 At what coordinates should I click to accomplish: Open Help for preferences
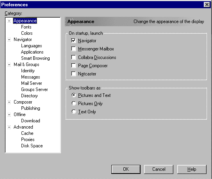[x=192, y=169]
